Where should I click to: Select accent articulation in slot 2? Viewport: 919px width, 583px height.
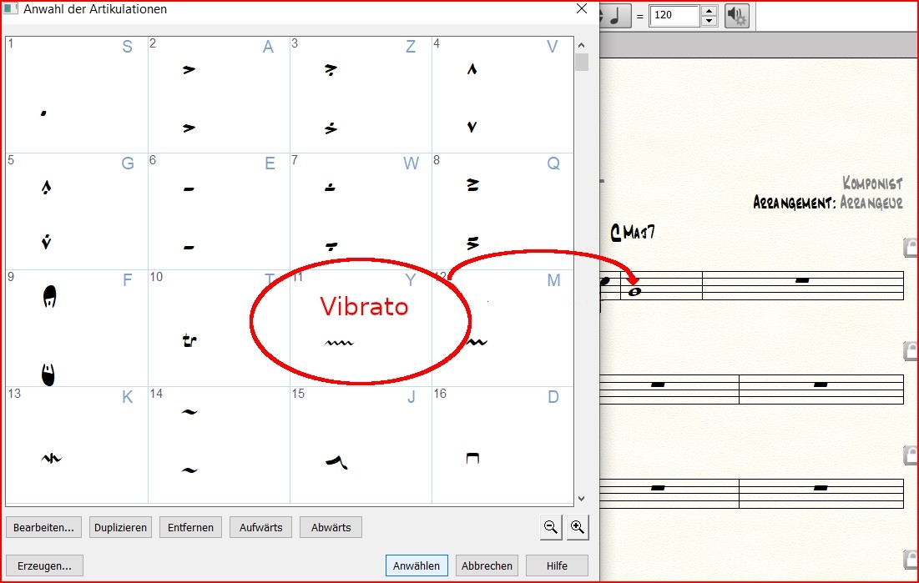coord(219,94)
